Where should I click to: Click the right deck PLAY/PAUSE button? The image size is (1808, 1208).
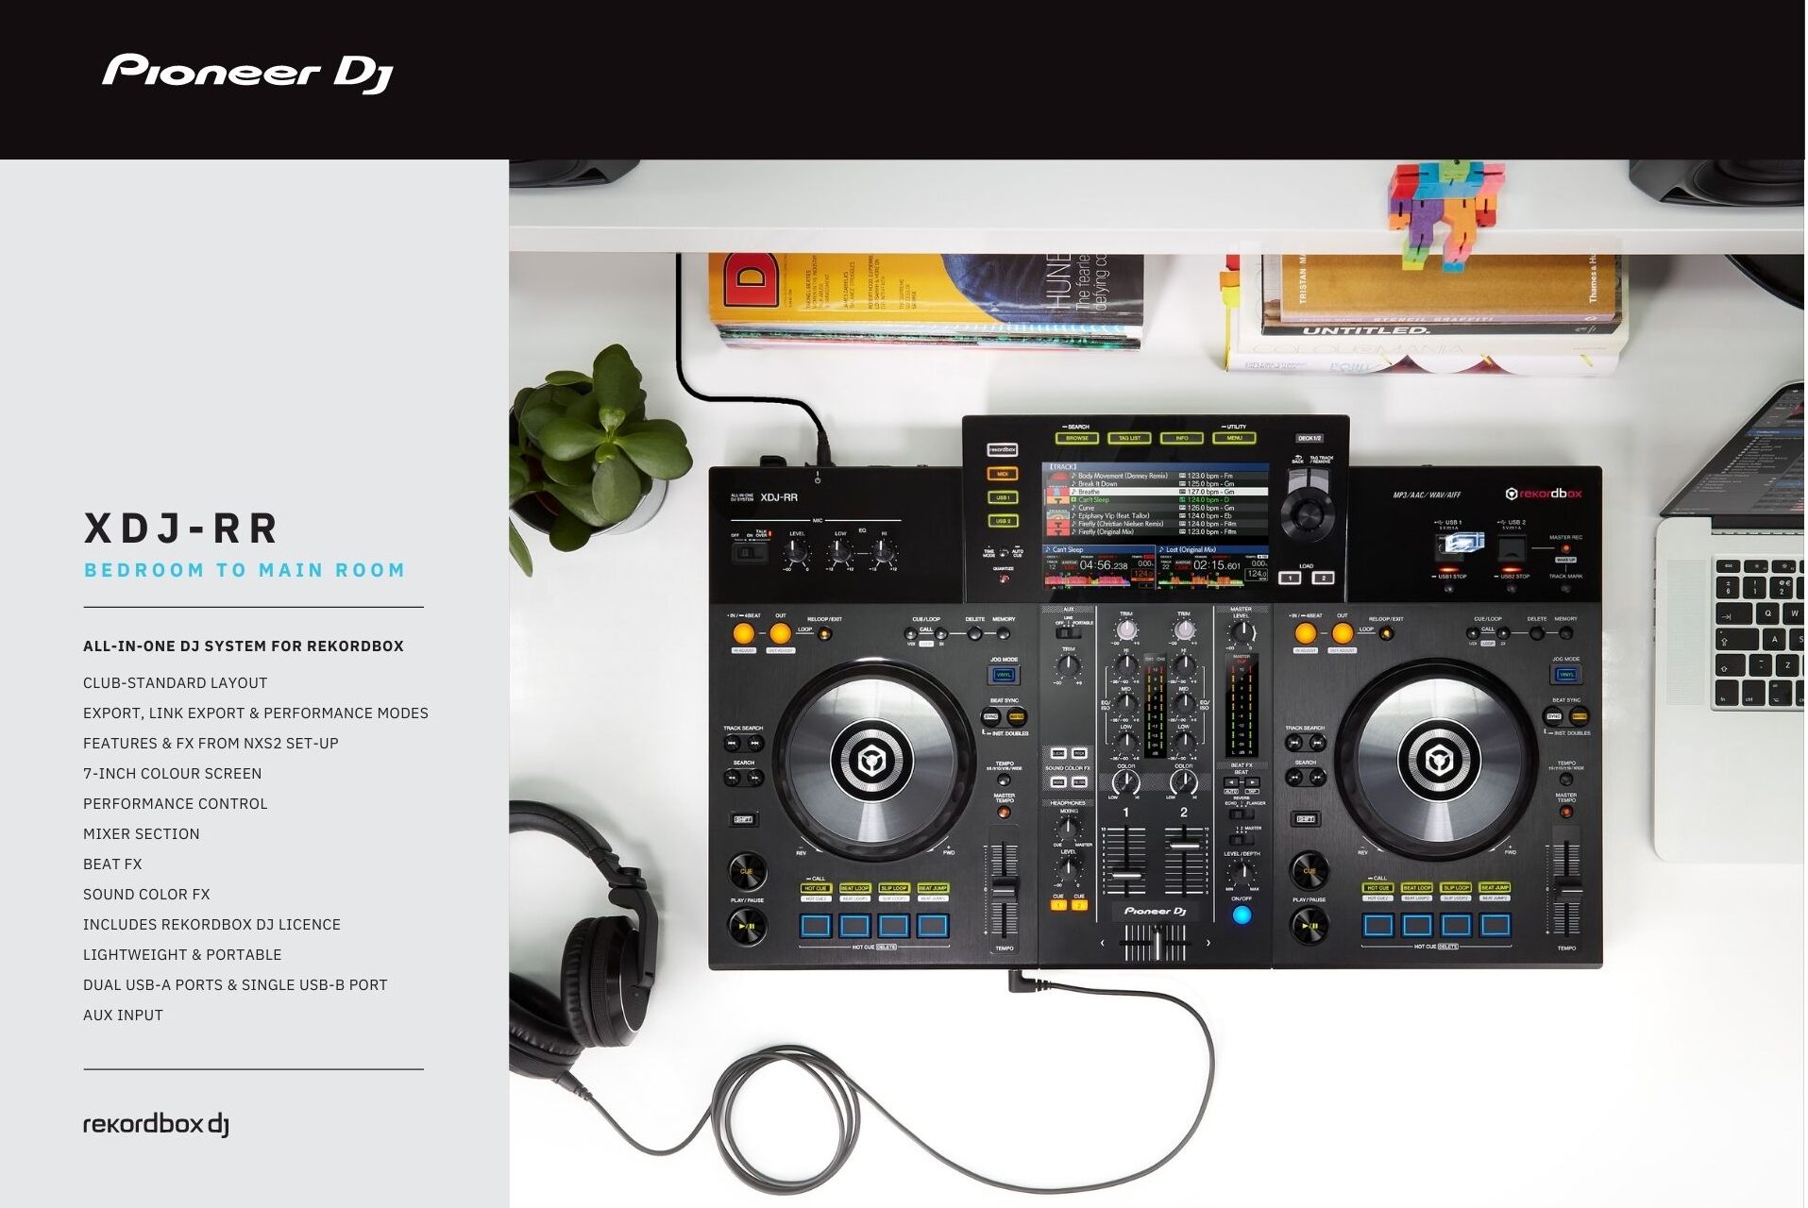1310,926
